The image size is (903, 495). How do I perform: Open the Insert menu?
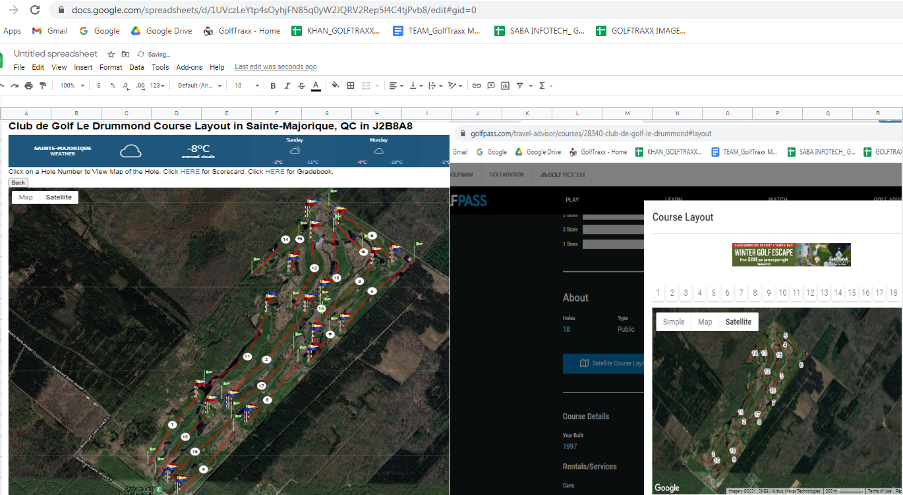coord(83,67)
